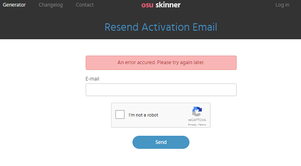Tick the I'm not a robot checkbox

[120, 114]
